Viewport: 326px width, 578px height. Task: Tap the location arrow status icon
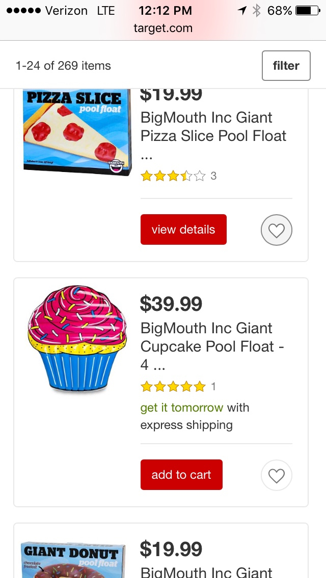242,11
